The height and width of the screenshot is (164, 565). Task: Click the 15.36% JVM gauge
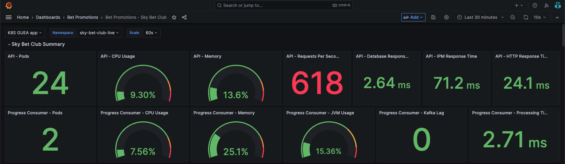coord(329,140)
